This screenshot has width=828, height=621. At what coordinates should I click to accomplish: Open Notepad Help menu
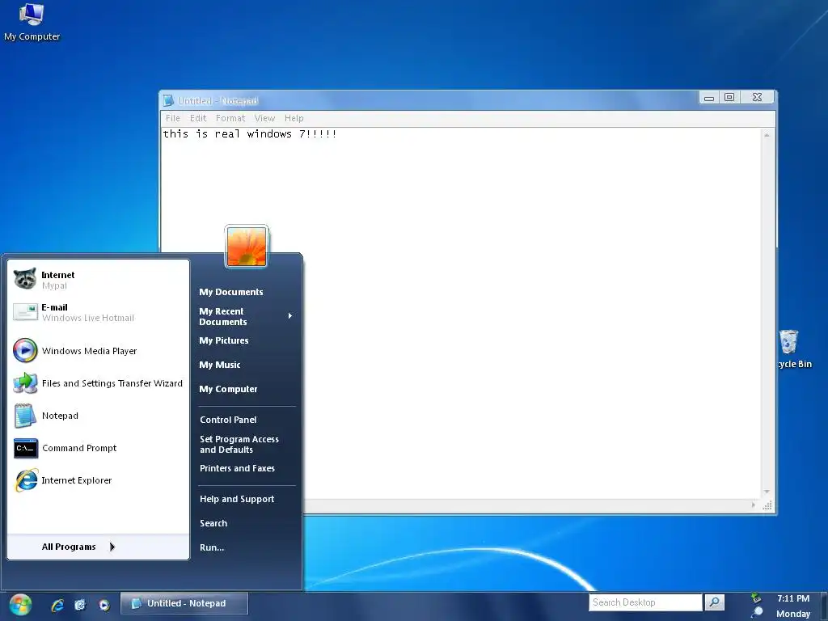click(294, 118)
